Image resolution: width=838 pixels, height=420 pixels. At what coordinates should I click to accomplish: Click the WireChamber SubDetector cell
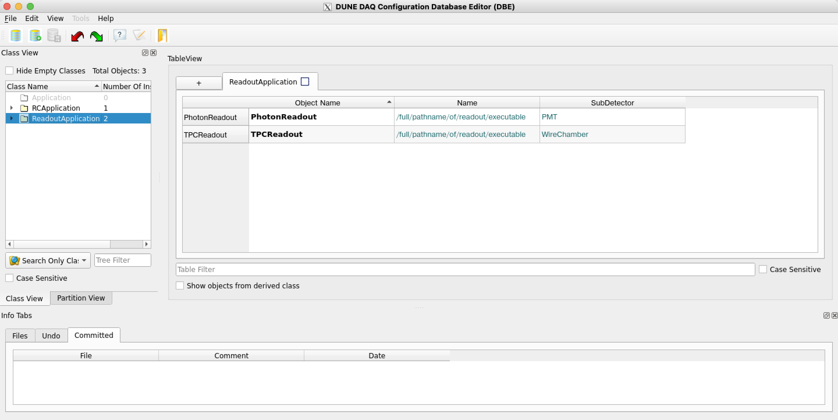pyautogui.click(x=612, y=135)
